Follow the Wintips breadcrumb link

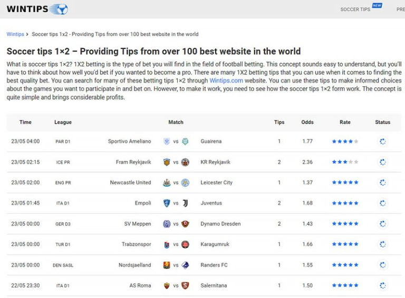tap(15, 34)
